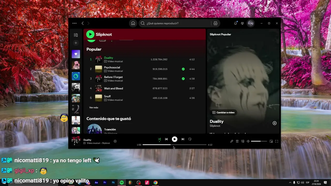331x186 pixels.
Task: Click the Wait and Bleed track title
Action: tap(114, 88)
